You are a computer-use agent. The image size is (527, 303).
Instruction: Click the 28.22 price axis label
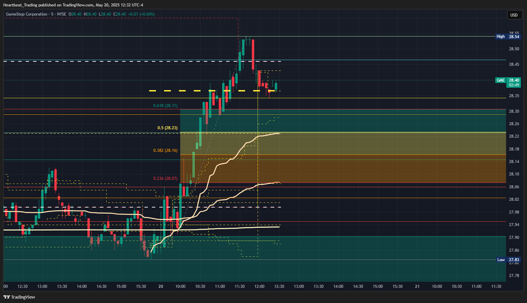click(514, 136)
